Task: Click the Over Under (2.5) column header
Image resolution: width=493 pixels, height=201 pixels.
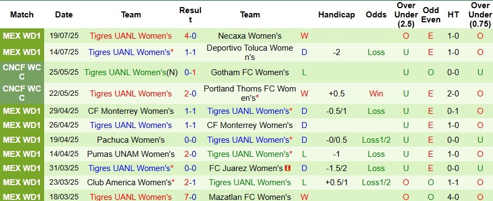Action: (406, 15)
